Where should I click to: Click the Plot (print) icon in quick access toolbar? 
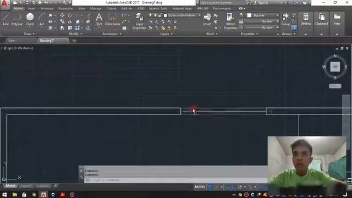[40, 2]
